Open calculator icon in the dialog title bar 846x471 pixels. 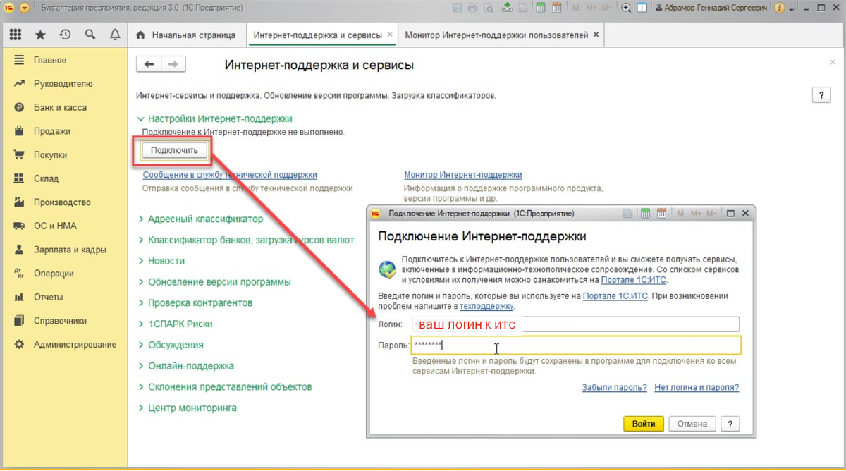[x=646, y=213]
